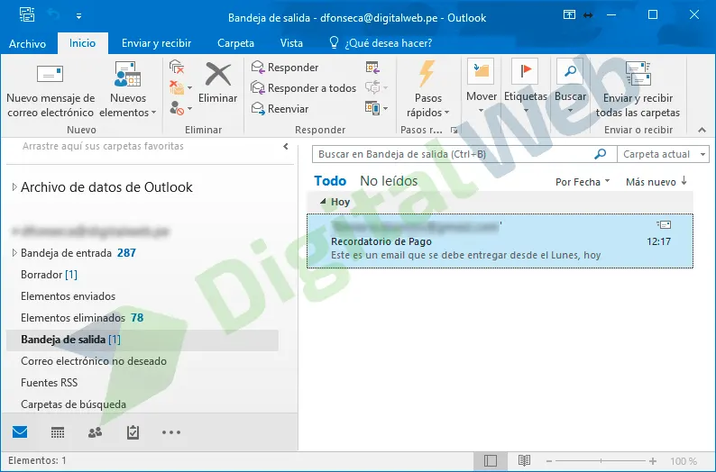This screenshot has height=472, width=716.
Task: Click zoom in plus button
Action: [x=653, y=461]
